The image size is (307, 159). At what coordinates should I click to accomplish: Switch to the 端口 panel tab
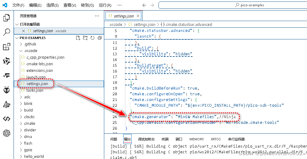tap(179, 139)
